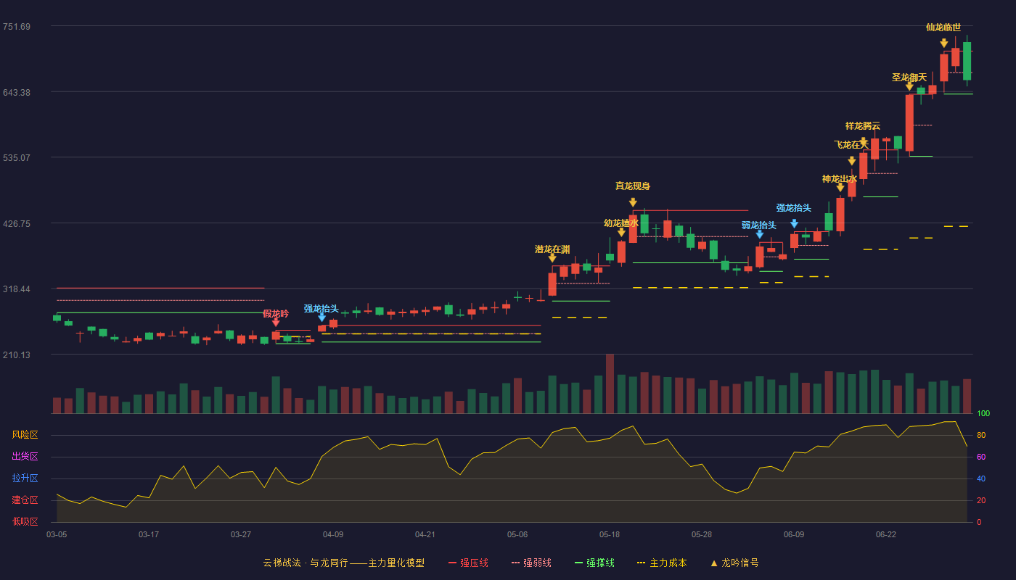Click the tall red candle below 圣龙御天
This screenshot has height=580, width=1016.
point(909,123)
